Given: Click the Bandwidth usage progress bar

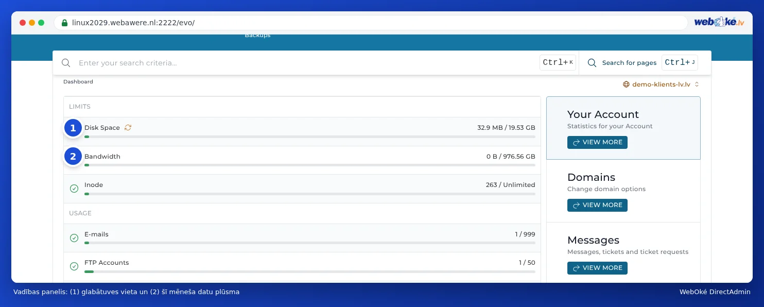Looking at the screenshot, I should [x=310, y=165].
